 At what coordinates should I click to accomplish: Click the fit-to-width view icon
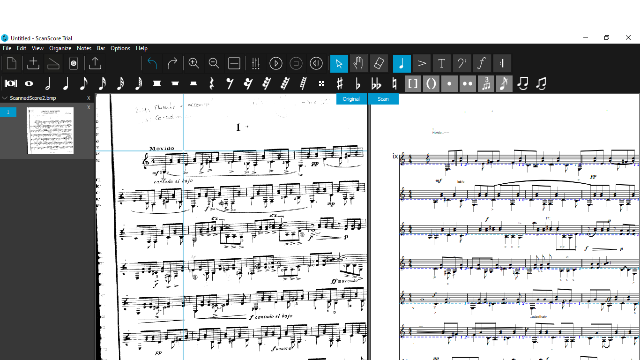pos(234,63)
